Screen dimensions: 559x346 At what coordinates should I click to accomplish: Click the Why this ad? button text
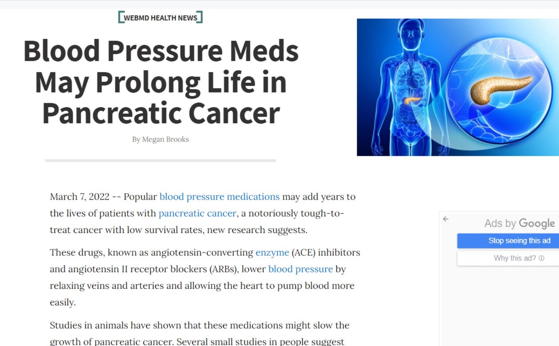pyautogui.click(x=514, y=258)
